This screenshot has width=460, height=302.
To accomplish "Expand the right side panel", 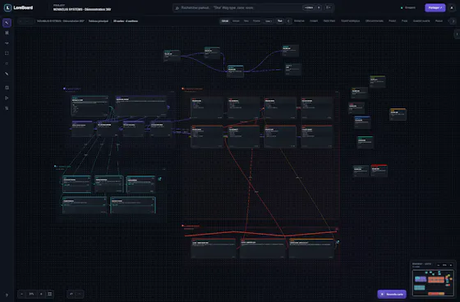I will (457, 34).
